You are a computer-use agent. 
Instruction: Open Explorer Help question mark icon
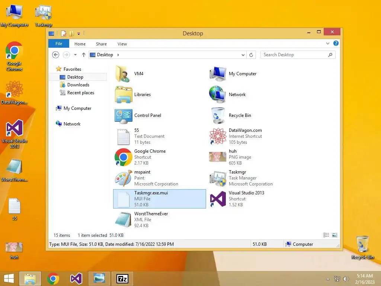coord(336,43)
